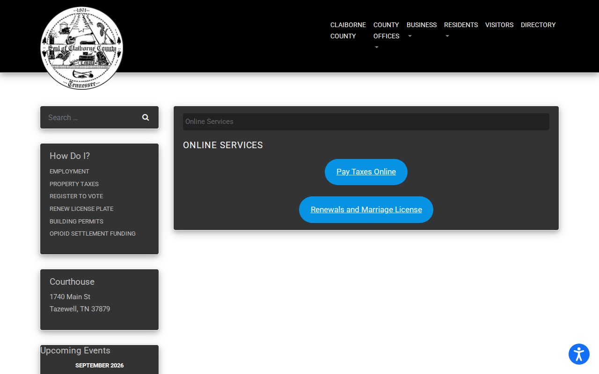Select the 1740 Main St address line
This screenshot has height=374, width=599.
pos(70,297)
